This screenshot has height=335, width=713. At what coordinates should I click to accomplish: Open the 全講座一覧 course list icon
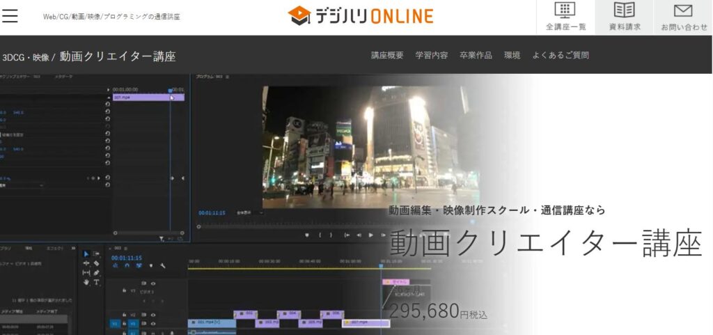[565, 17]
